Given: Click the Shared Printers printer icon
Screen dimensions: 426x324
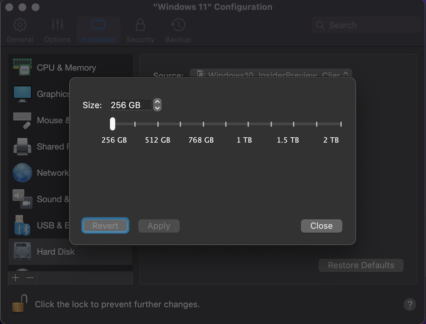Looking at the screenshot, I should click(x=22, y=147).
